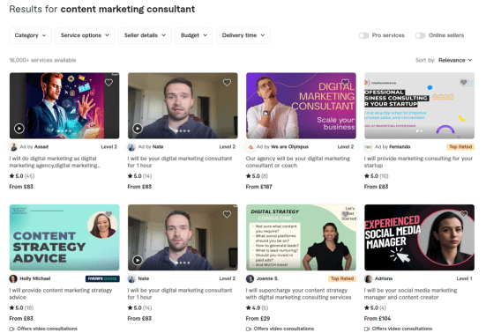Expand the Budget filter
Viewport: 486px width, 333px height.
tap(194, 35)
